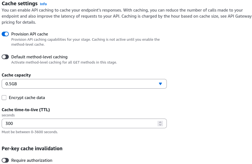This screenshot has width=252, height=164.
Task: Click the 'Must be between 0-3600 seconds' hint
Action: (x=30, y=132)
